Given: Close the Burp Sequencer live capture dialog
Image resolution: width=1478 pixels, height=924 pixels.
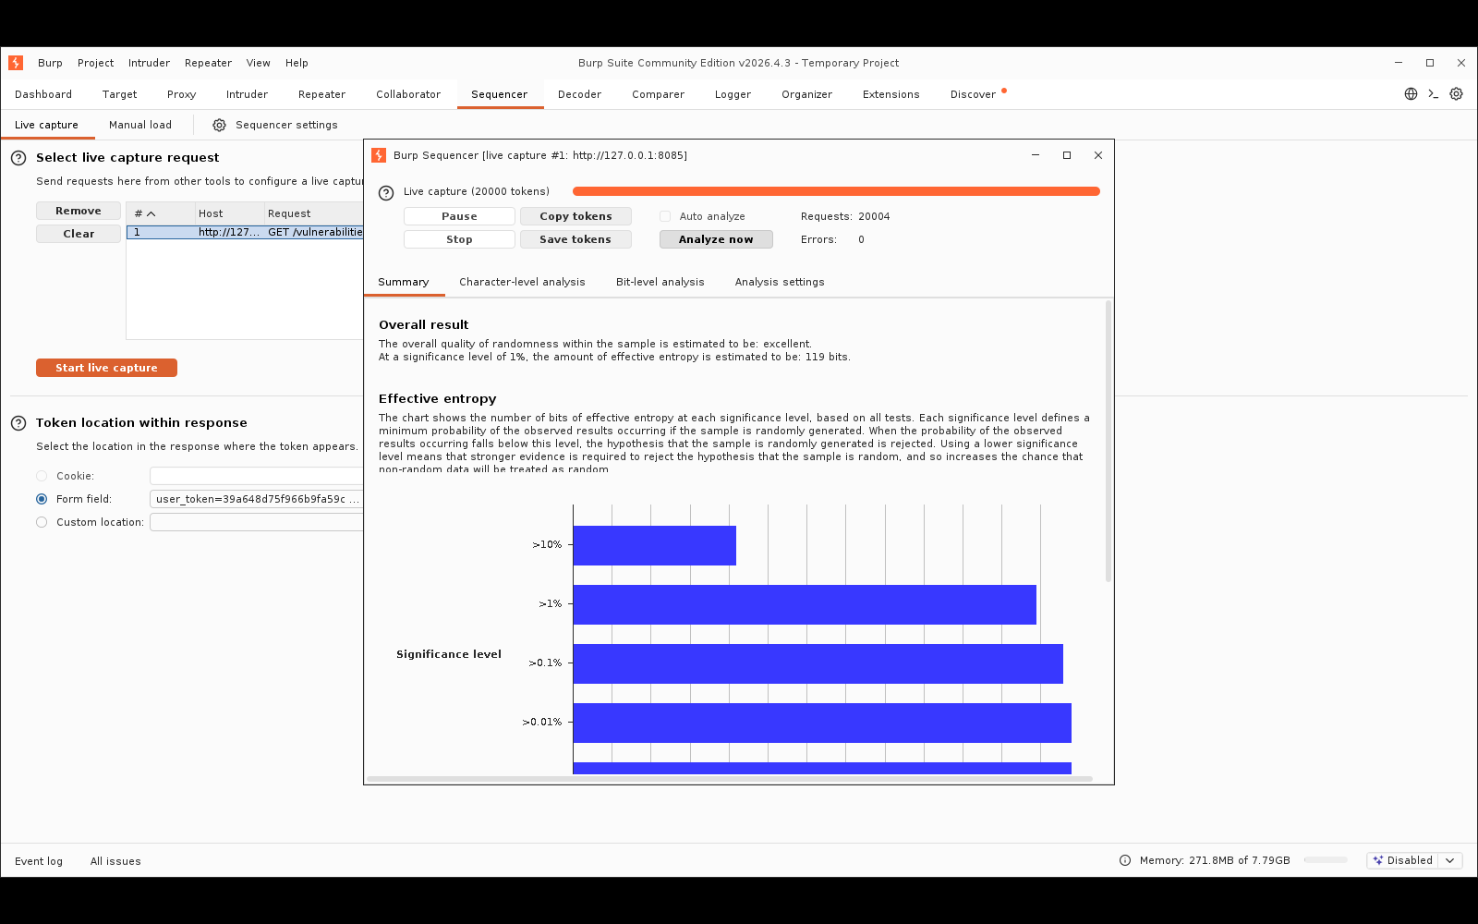Looking at the screenshot, I should tap(1098, 155).
